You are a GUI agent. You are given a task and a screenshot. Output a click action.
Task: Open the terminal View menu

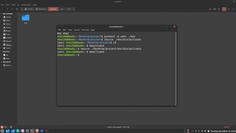[x=70, y=30]
